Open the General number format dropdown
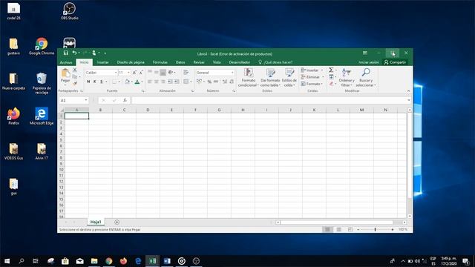Viewport: 475px width, 267px height. pos(232,73)
